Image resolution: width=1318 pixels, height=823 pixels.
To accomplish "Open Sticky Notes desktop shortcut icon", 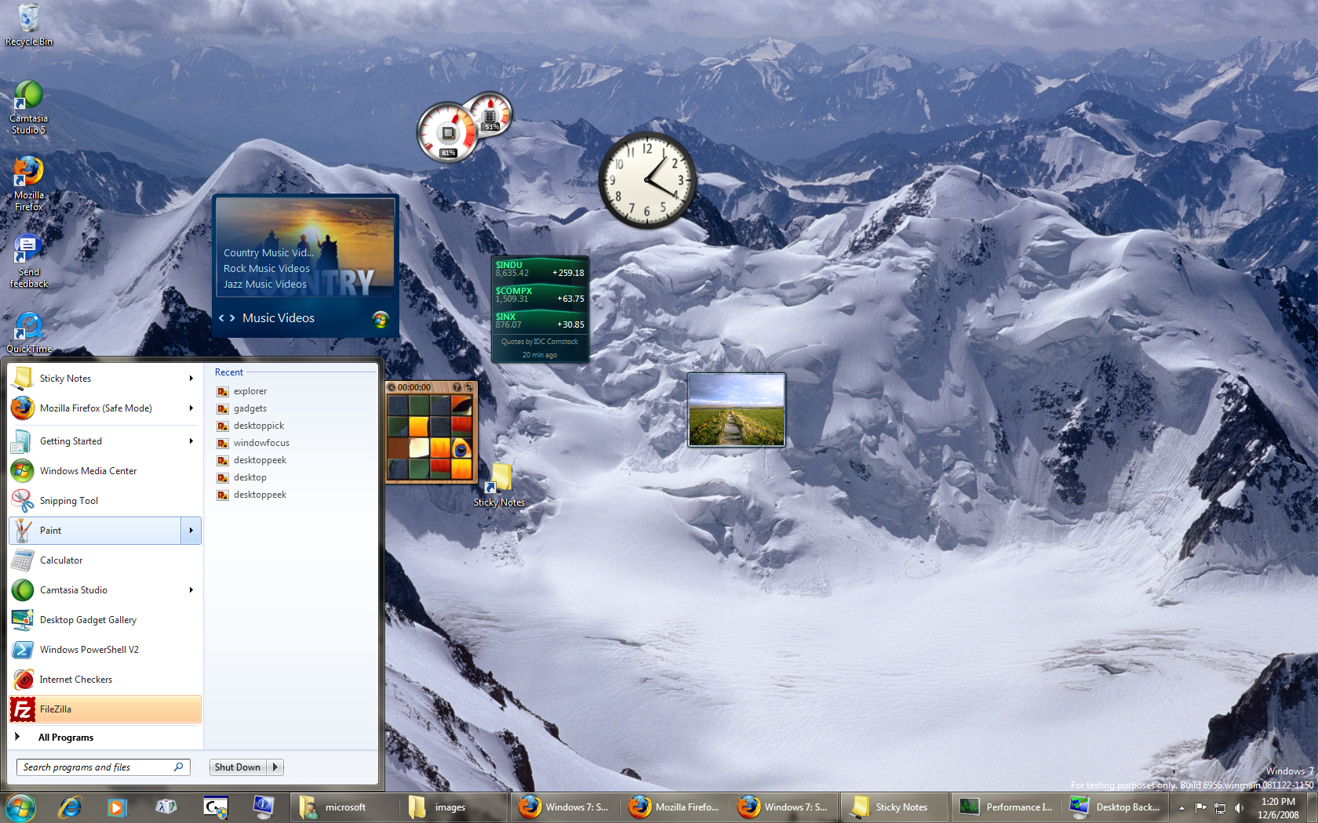I will tap(500, 485).
